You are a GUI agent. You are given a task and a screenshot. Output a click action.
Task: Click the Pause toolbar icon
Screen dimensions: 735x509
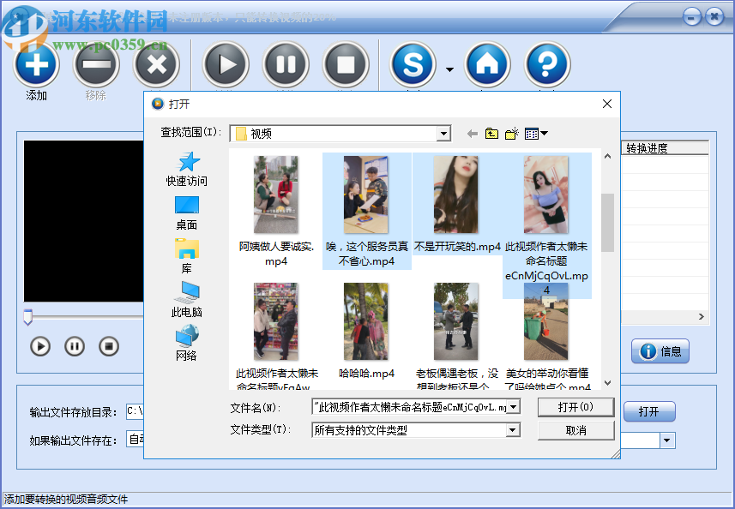click(x=286, y=64)
